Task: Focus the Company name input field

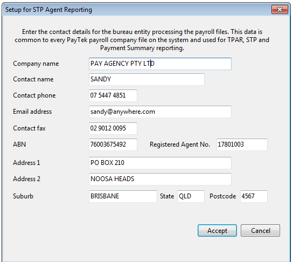Action: (160, 64)
